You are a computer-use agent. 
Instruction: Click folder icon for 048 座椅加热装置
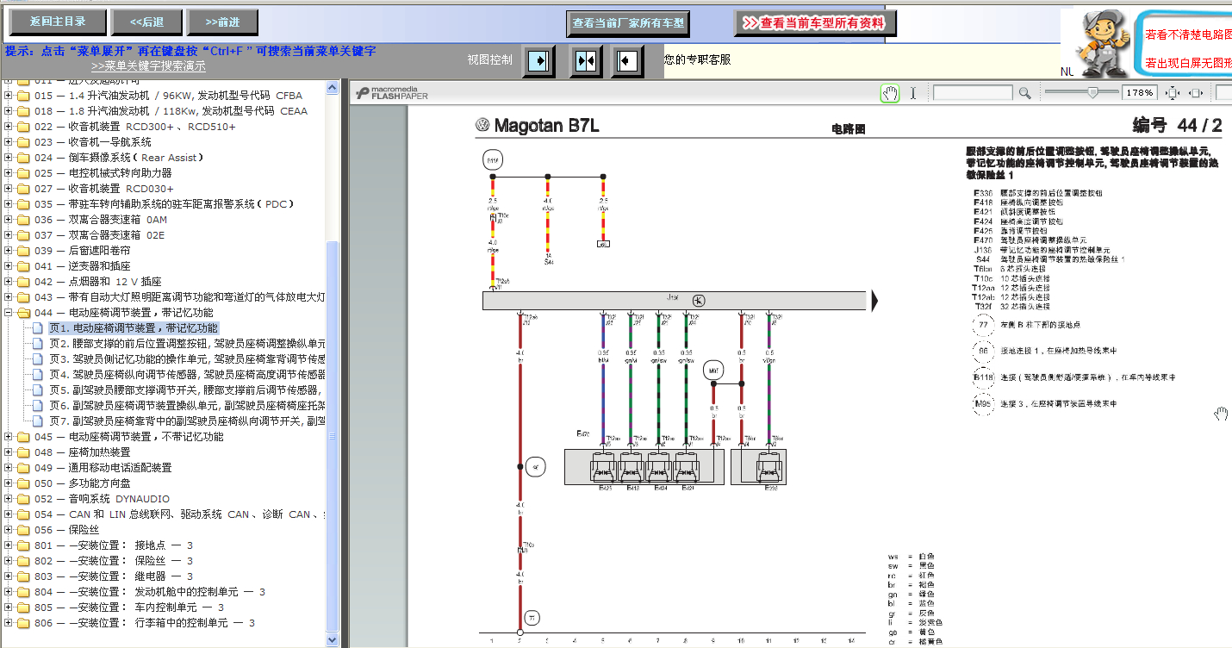click(23, 452)
